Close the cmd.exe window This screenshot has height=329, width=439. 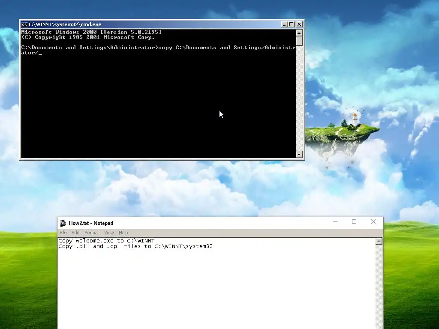click(x=299, y=24)
